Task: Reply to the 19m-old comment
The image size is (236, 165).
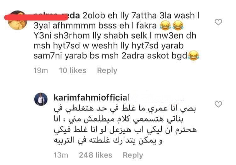Action: [x=107, y=71]
